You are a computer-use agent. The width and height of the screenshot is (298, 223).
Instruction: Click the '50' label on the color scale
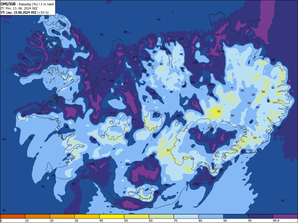[126, 221]
